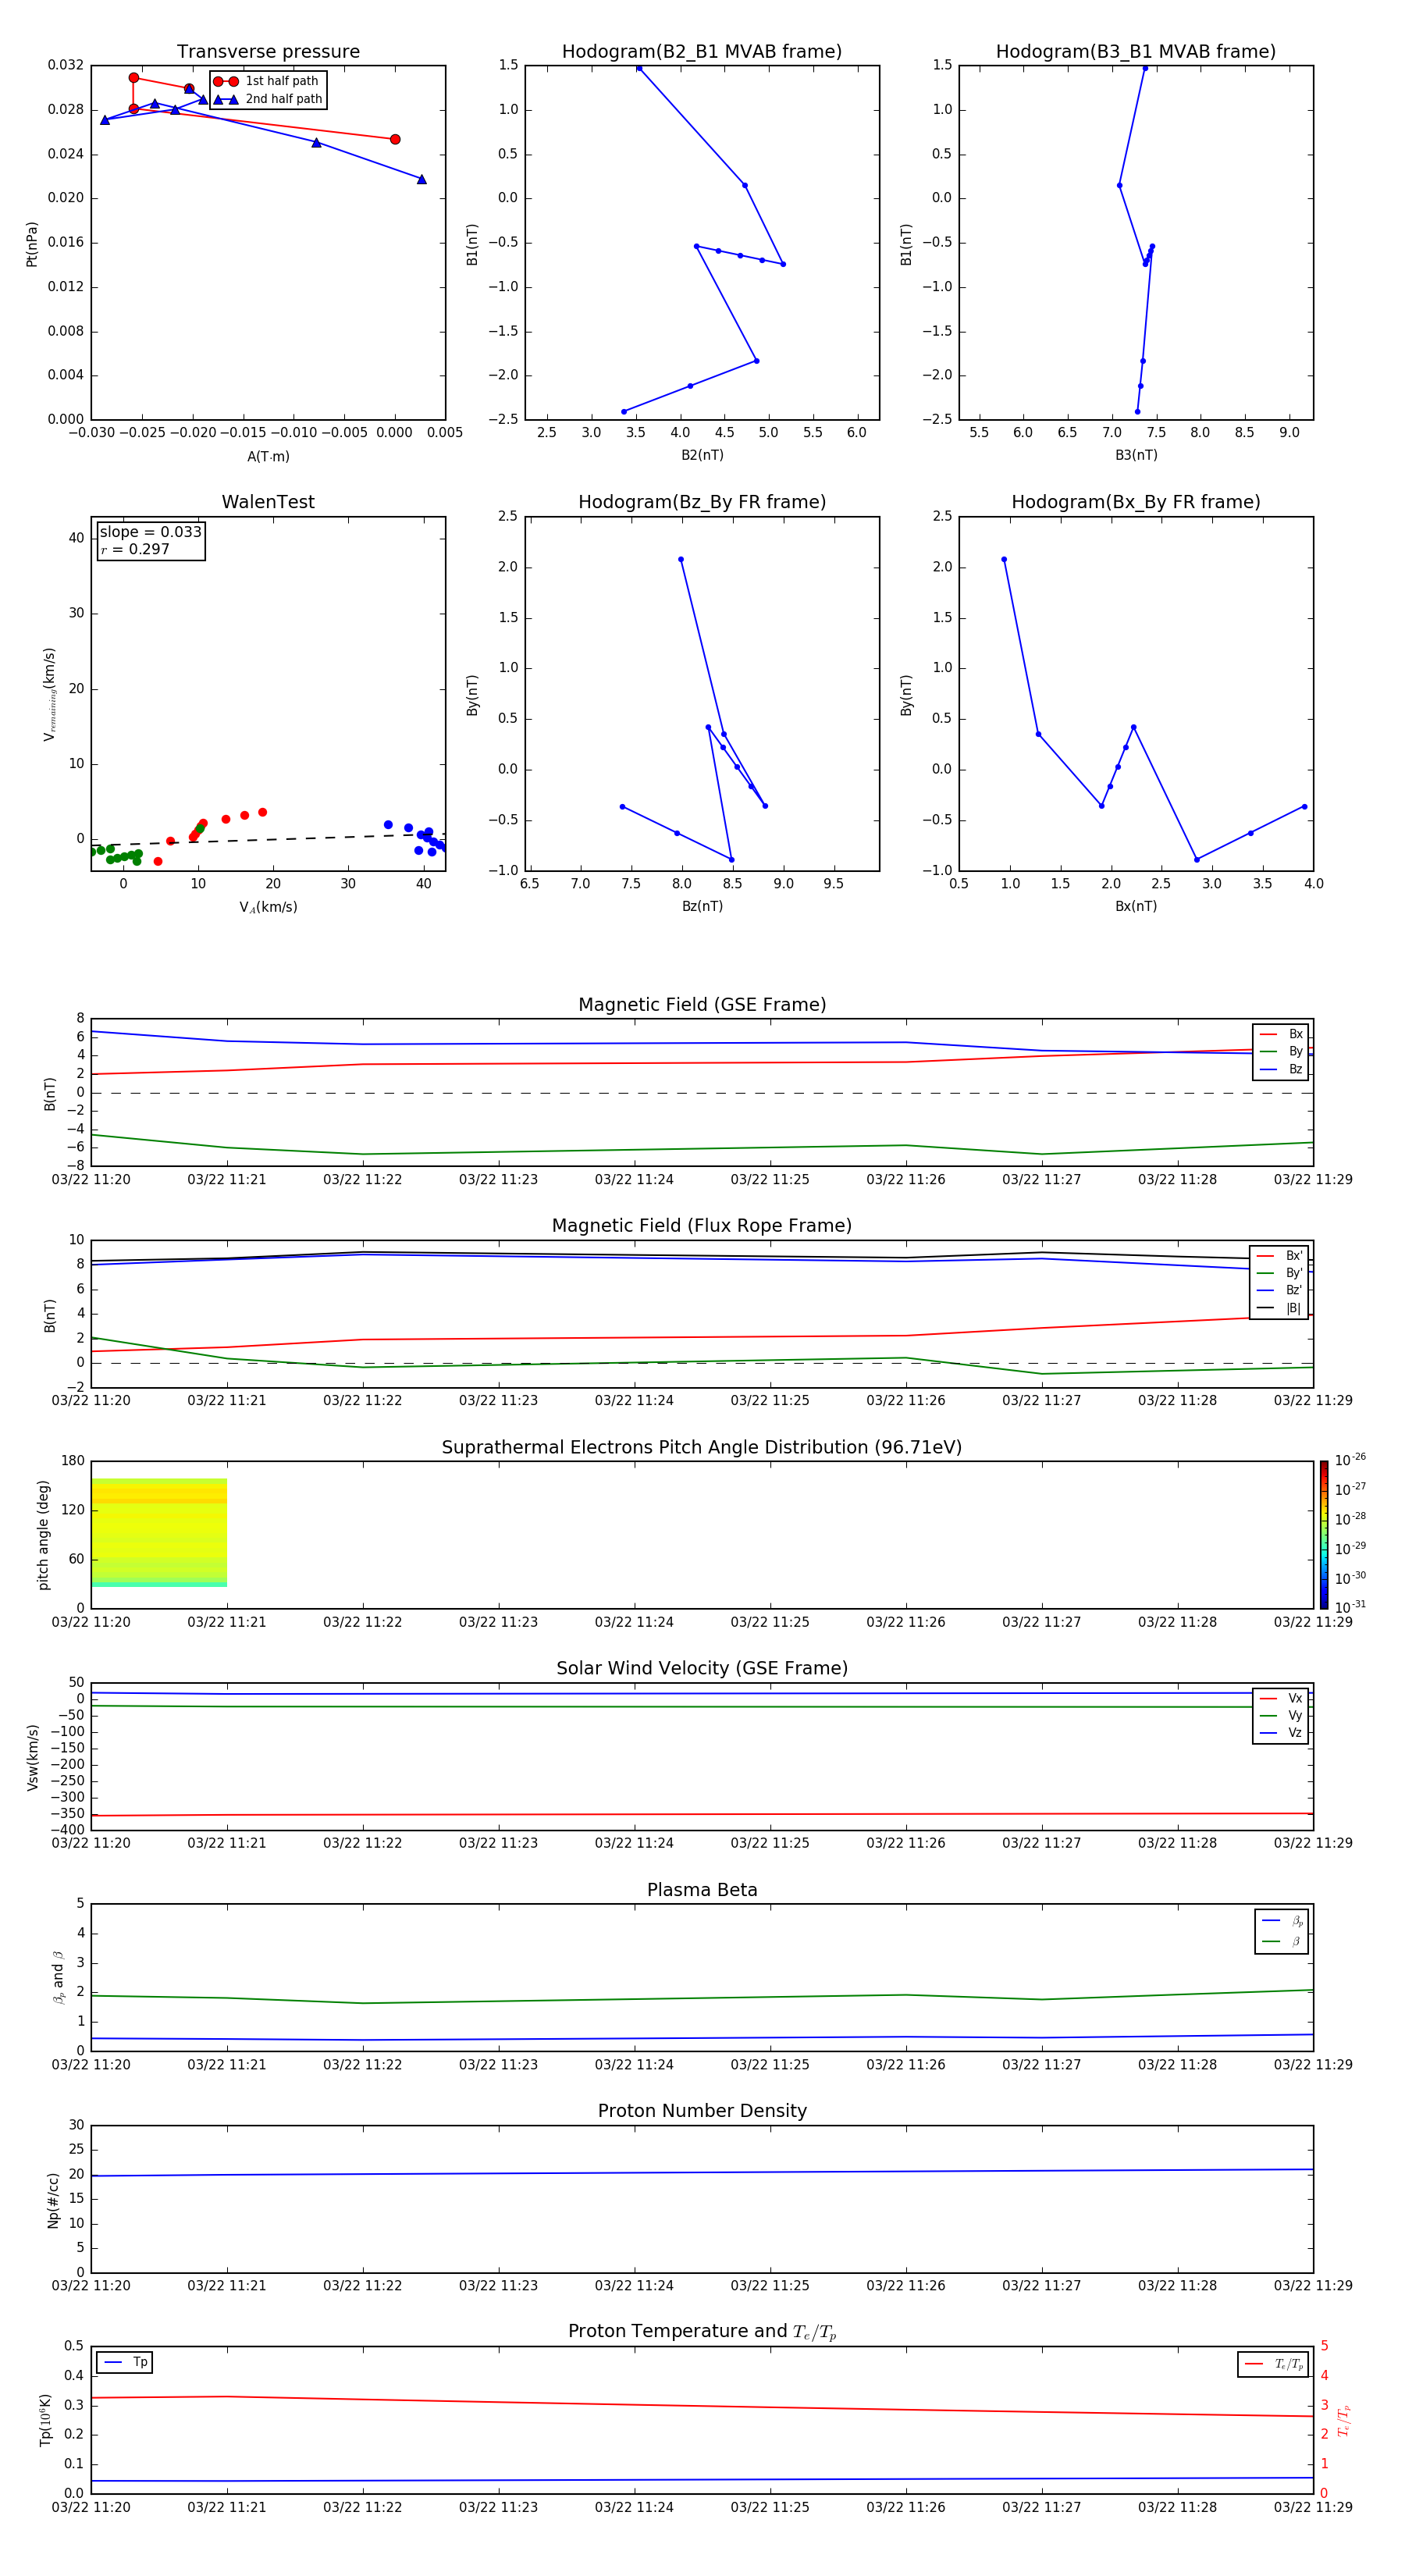Click the 'Te/Tp' legend entry in temperature plot
The width and height of the screenshot is (1405, 2576).
[1273, 2364]
